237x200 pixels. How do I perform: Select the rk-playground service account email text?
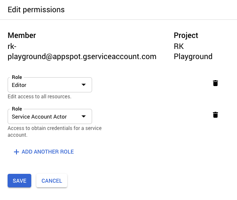coord(82,51)
